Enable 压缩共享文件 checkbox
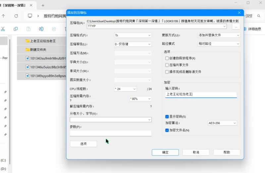Screen dimensions: 265x173 167,65
